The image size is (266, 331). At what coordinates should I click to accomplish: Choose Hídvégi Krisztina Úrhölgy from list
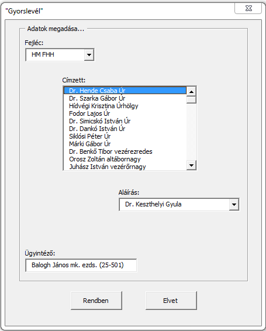click(x=125, y=106)
